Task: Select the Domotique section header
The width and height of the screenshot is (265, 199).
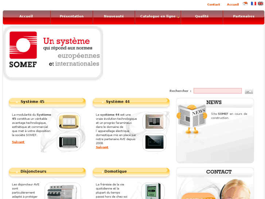Action: (131, 172)
